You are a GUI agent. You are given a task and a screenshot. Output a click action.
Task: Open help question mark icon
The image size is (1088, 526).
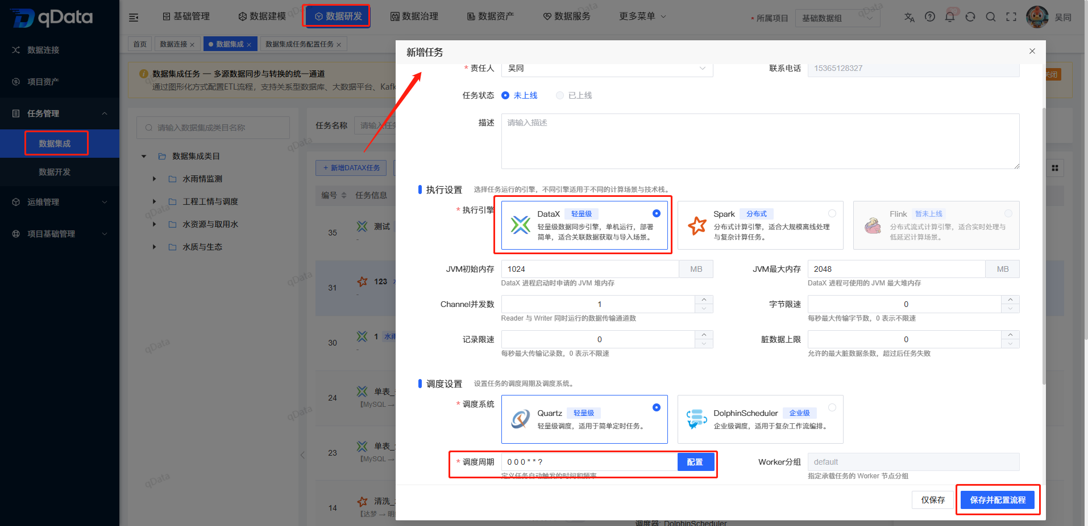point(930,17)
